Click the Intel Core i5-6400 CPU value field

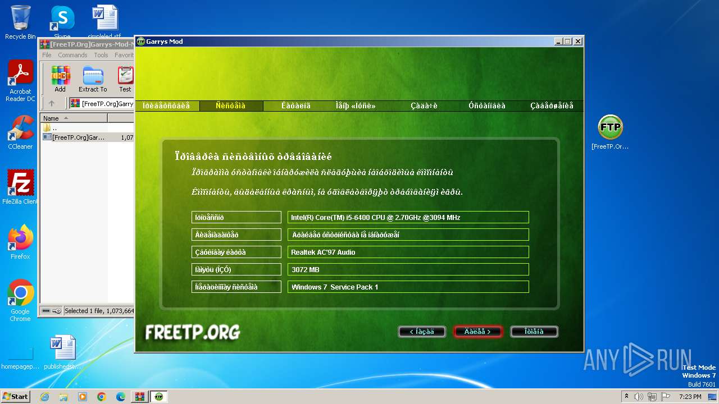point(408,217)
